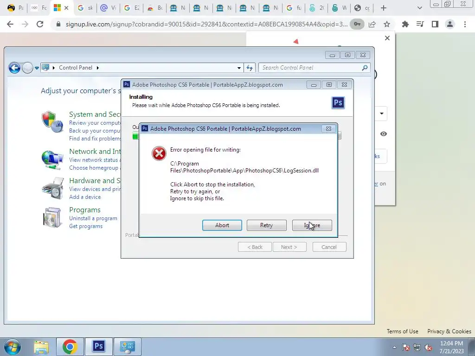Open Chrome profile avatar
The height and width of the screenshot is (356, 475).
click(450, 24)
